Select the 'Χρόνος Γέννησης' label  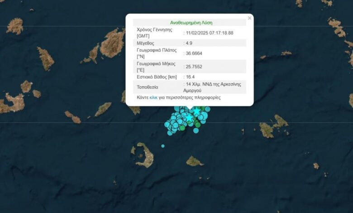pos(154,30)
